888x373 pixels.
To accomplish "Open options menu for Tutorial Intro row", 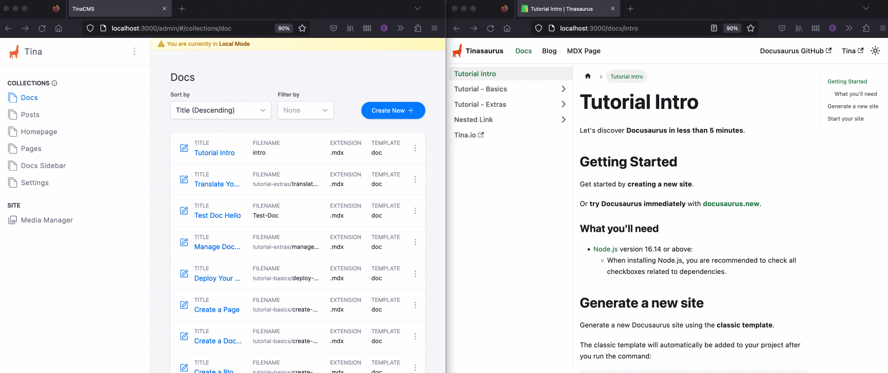I will click(x=415, y=148).
